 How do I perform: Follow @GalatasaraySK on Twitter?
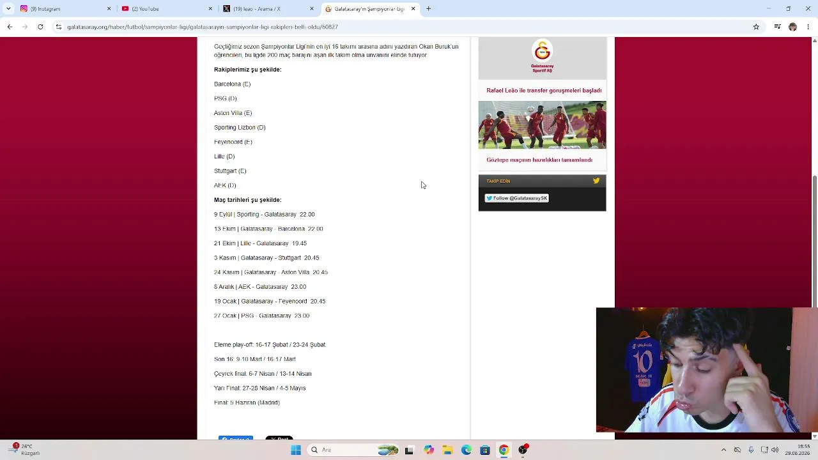[x=516, y=198]
